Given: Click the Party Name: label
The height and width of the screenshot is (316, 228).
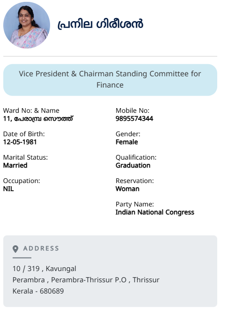Looking at the screenshot, I should [x=135, y=204].
